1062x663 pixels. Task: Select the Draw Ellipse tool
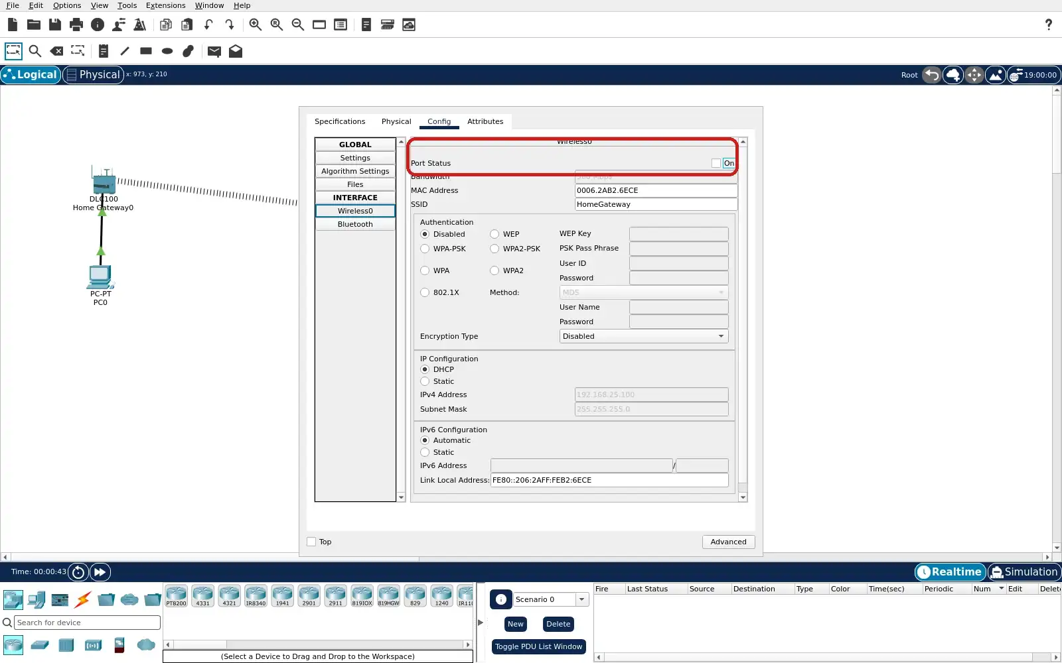tap(167, 51)
